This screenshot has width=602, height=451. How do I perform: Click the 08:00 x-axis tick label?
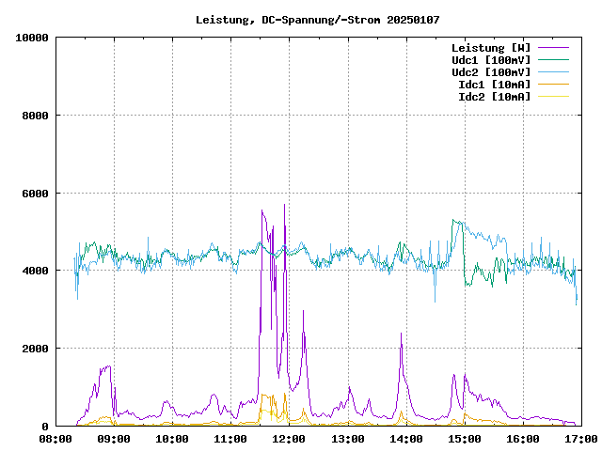[55, 439]
